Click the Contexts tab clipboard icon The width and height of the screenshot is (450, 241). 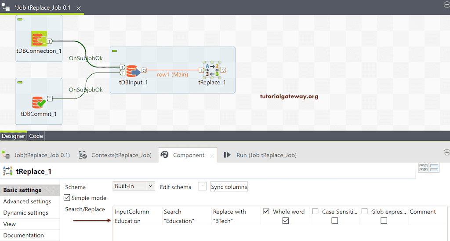(83, 155)
